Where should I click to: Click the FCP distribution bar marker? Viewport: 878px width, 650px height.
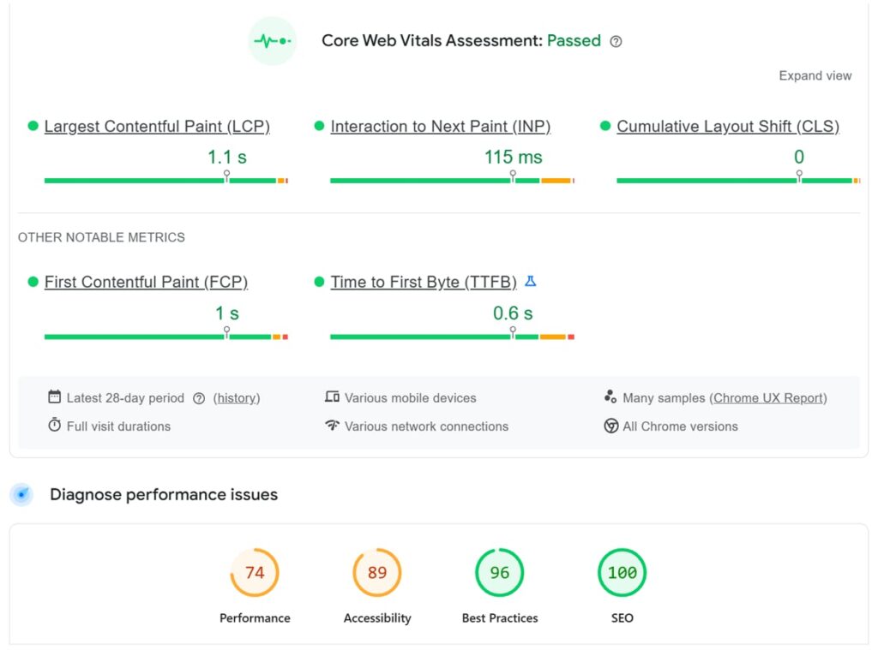tap(226, 333)
